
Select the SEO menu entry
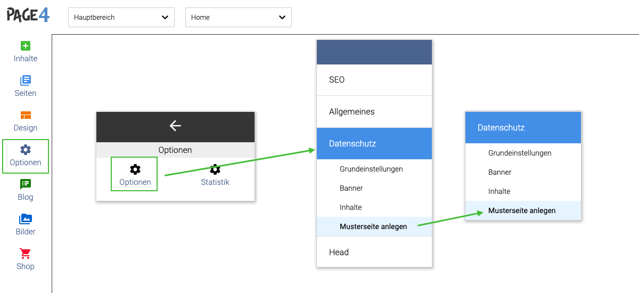pyautogui.click(x=374, y=80)
